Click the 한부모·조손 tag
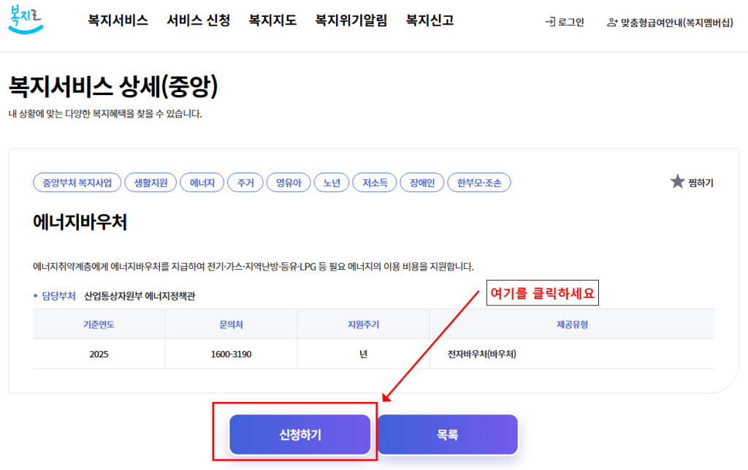The width and height of the screenshot is (748, 470). click(x=479, y=183)
